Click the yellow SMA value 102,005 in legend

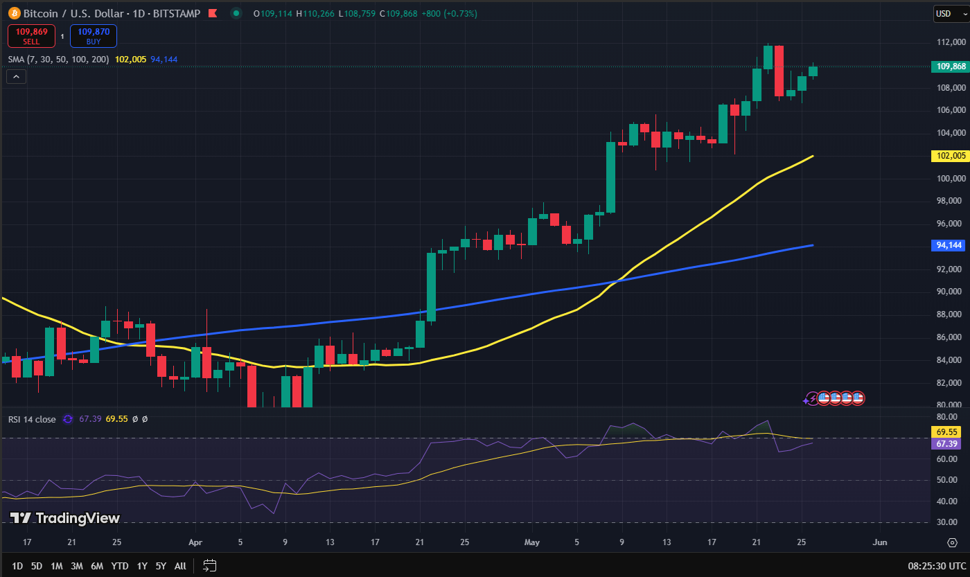click(130, 59)
